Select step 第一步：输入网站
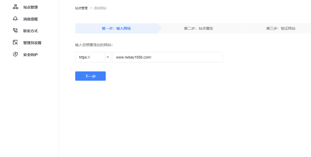This screenshot has width=311, height=157. pyautogui.click(x=116, y=28)
